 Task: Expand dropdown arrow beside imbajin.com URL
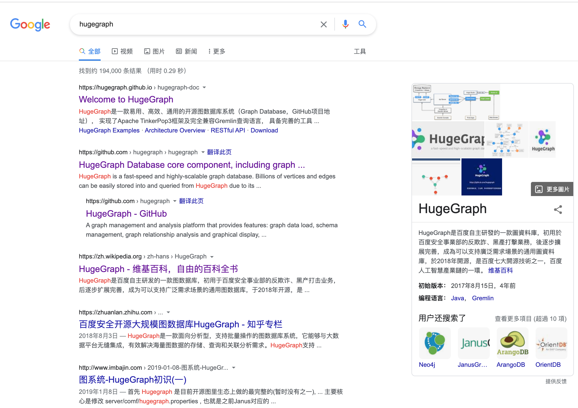(234, 368)
